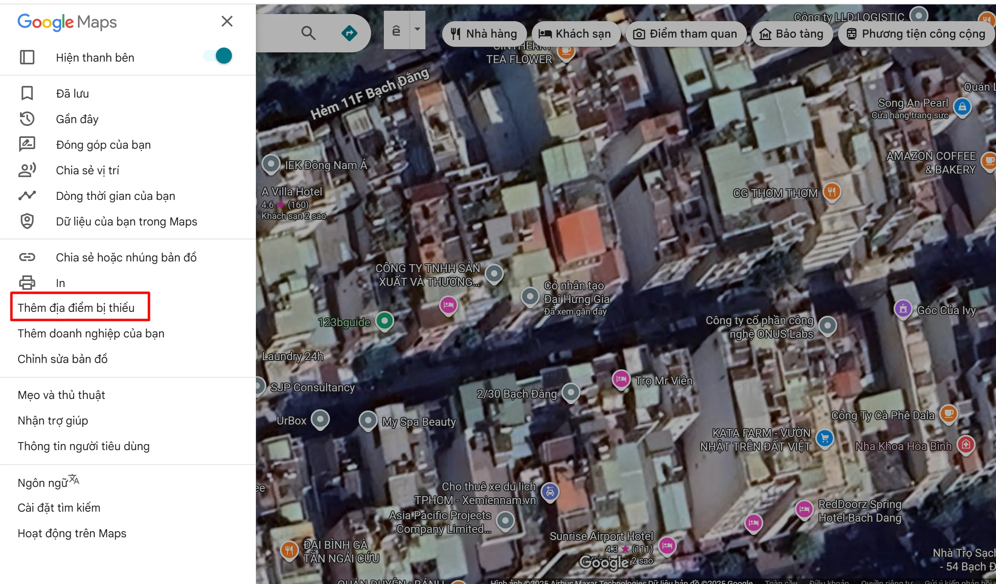The width and height of the screenshot is (996, 584).
Task: Open directions via blue arrow icon
Action: point(349,33)
